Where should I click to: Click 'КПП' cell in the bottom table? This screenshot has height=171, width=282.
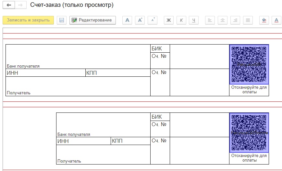(130, 141)
